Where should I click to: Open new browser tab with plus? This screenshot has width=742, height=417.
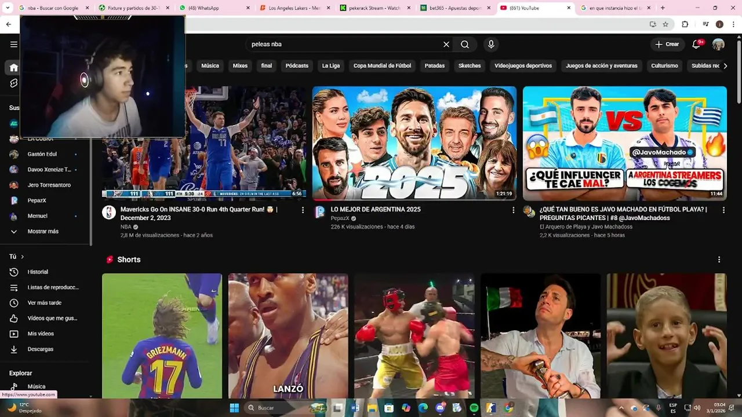(x=663, y=8)
